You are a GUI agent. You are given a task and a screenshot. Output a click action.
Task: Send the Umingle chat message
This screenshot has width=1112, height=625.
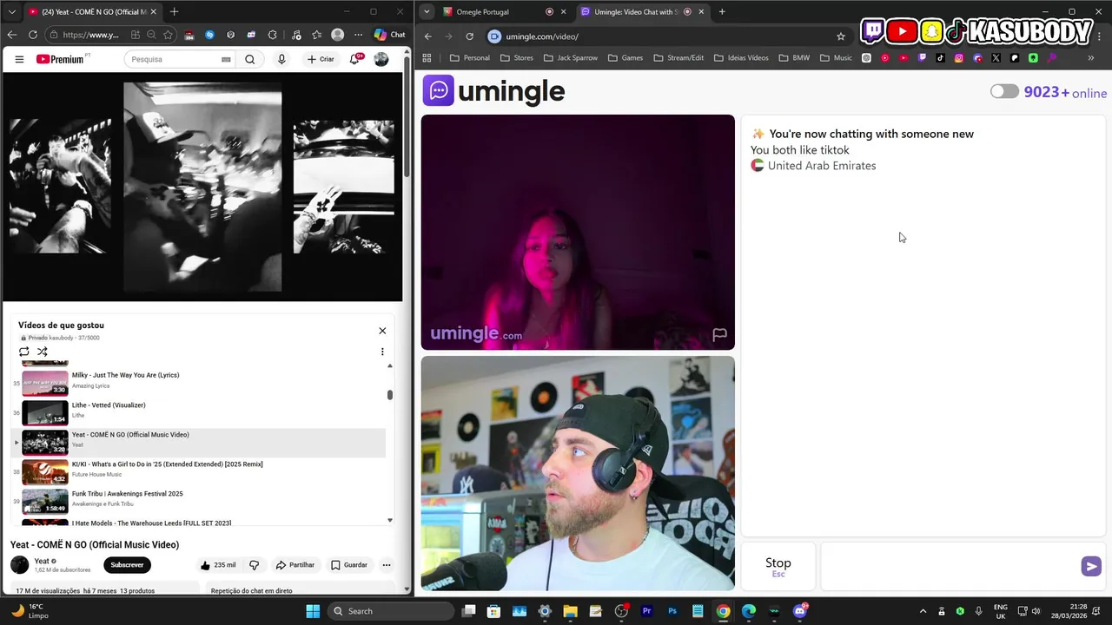coord(1091,566)
